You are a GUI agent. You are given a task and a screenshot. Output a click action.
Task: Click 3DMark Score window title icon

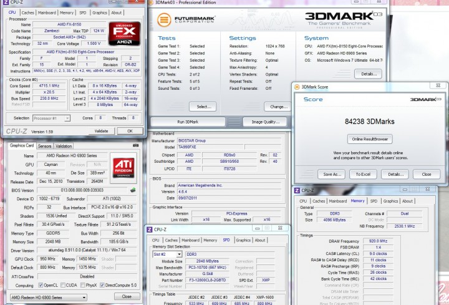pos(297,87)
